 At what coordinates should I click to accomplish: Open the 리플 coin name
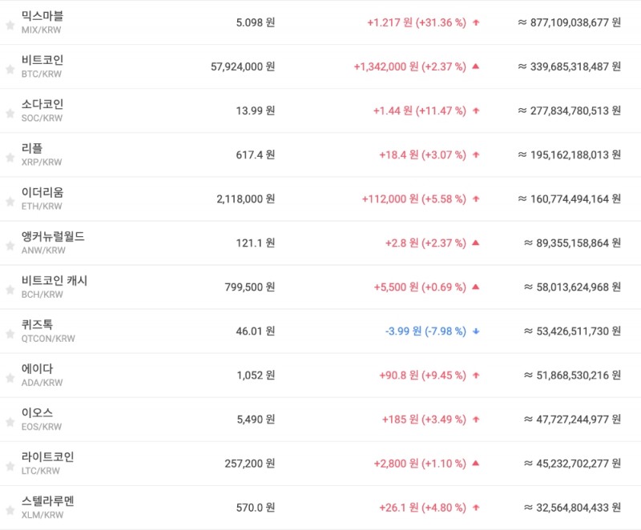(32, 148)
